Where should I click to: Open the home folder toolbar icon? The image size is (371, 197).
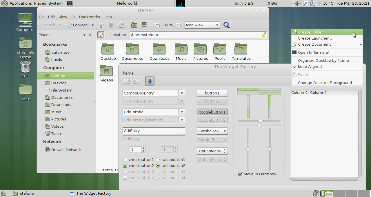tap(134, 25)
